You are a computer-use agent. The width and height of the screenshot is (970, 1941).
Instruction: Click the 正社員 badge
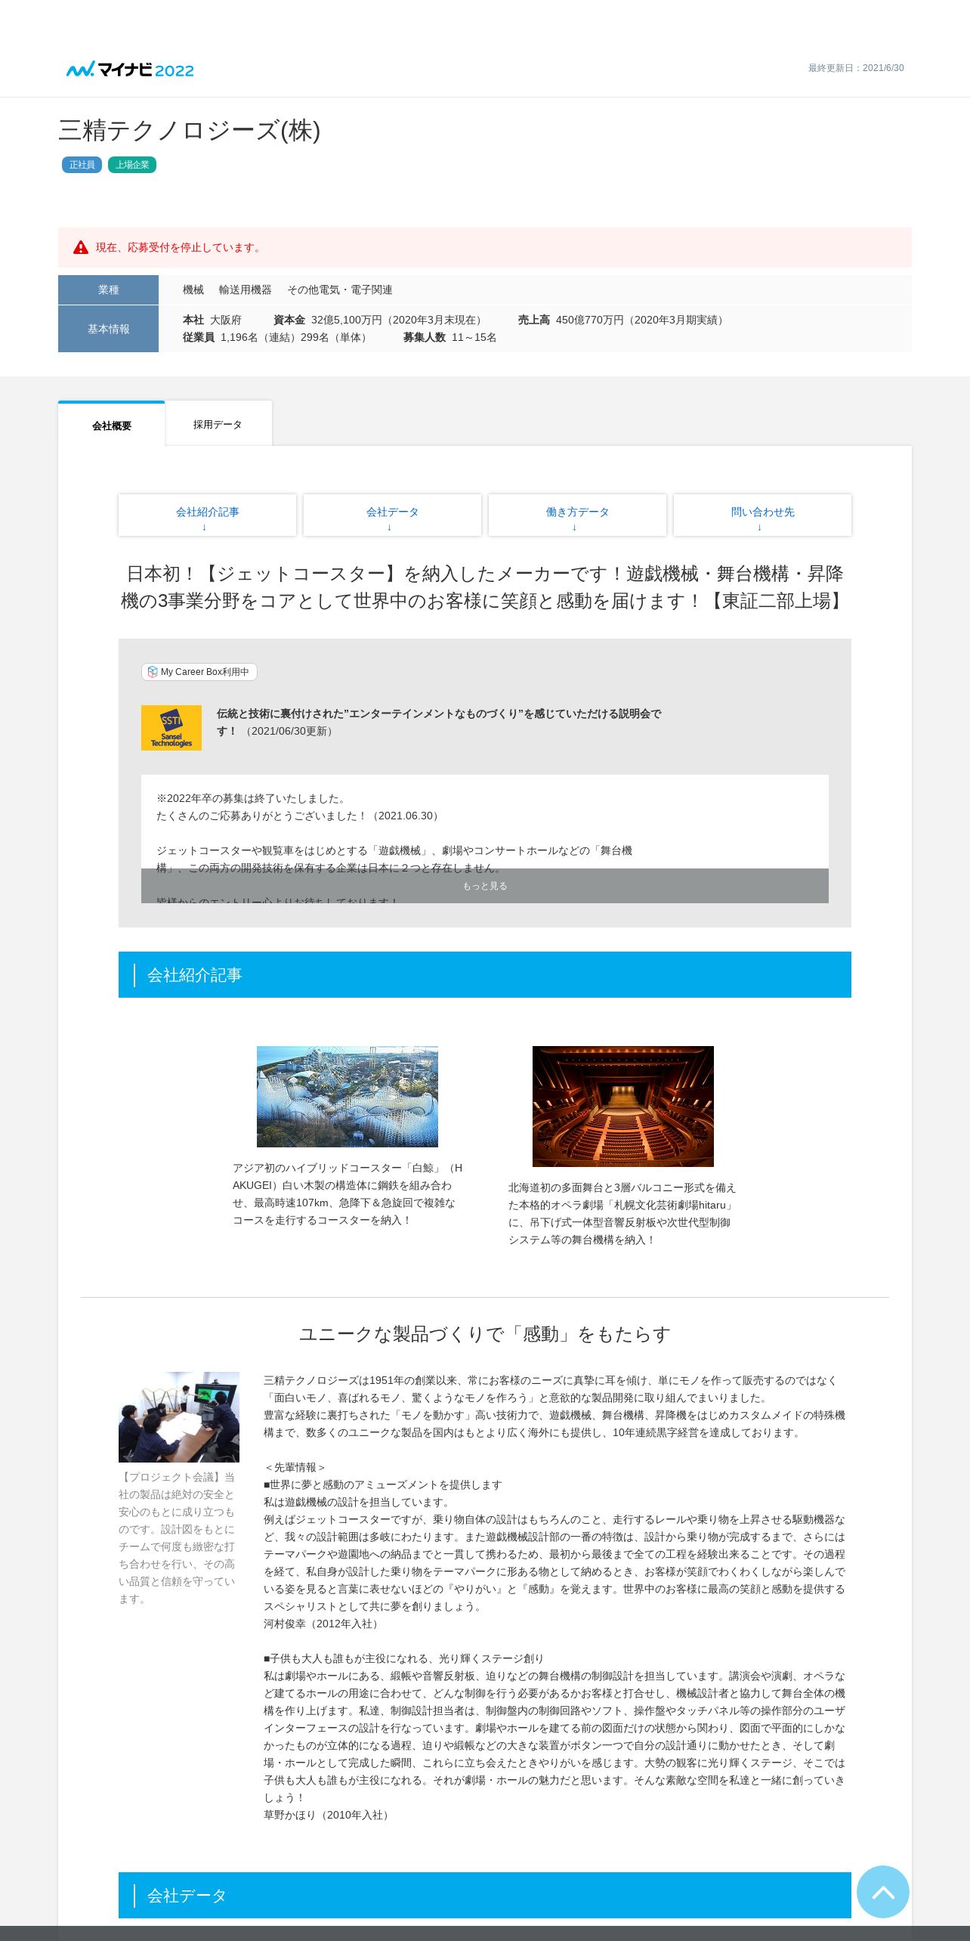click(x=82, y=165)
